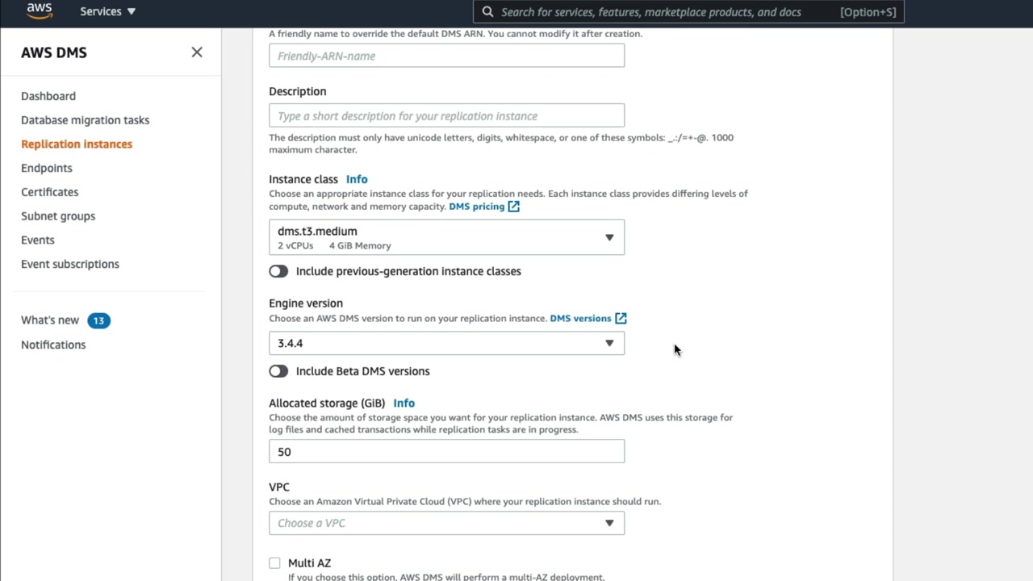Toggle Include previous-generation instance classes
The image size is (1033, 581).
[x=278, y=272]
